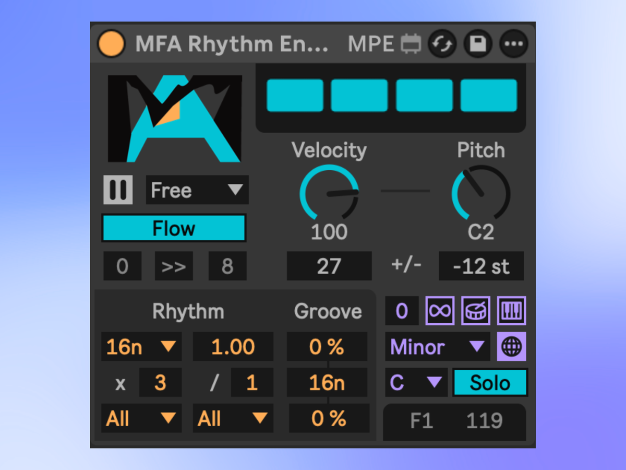Open the Minor scale dropdown
This screenshot has height=470, width=626.
click(x=438, y=347)
